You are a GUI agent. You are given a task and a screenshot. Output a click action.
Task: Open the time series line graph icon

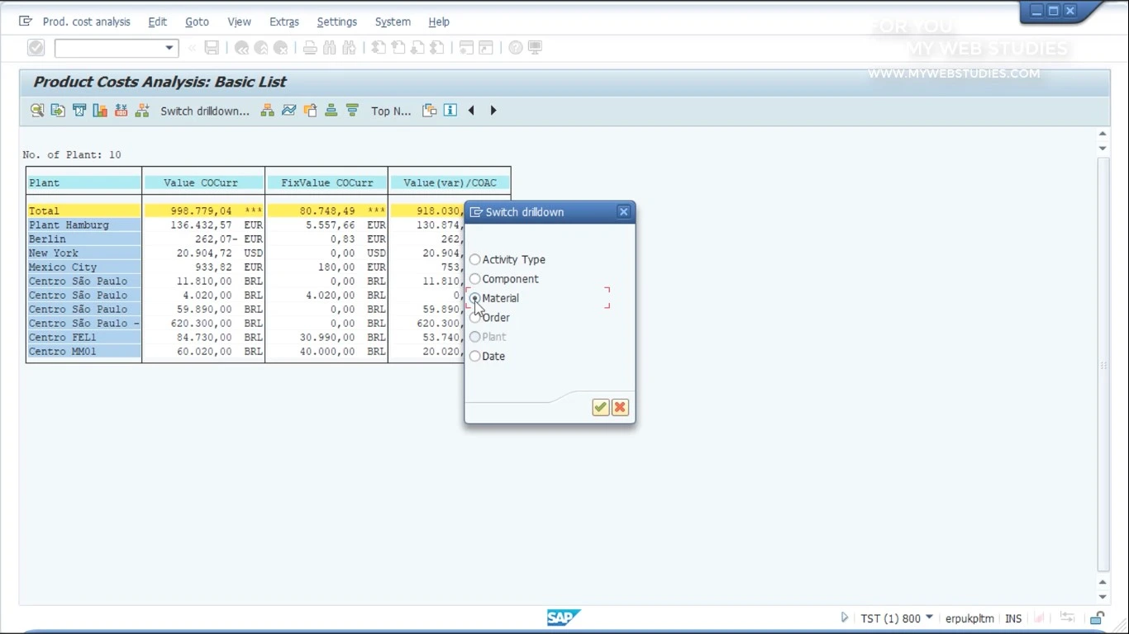tap(288, 111)
